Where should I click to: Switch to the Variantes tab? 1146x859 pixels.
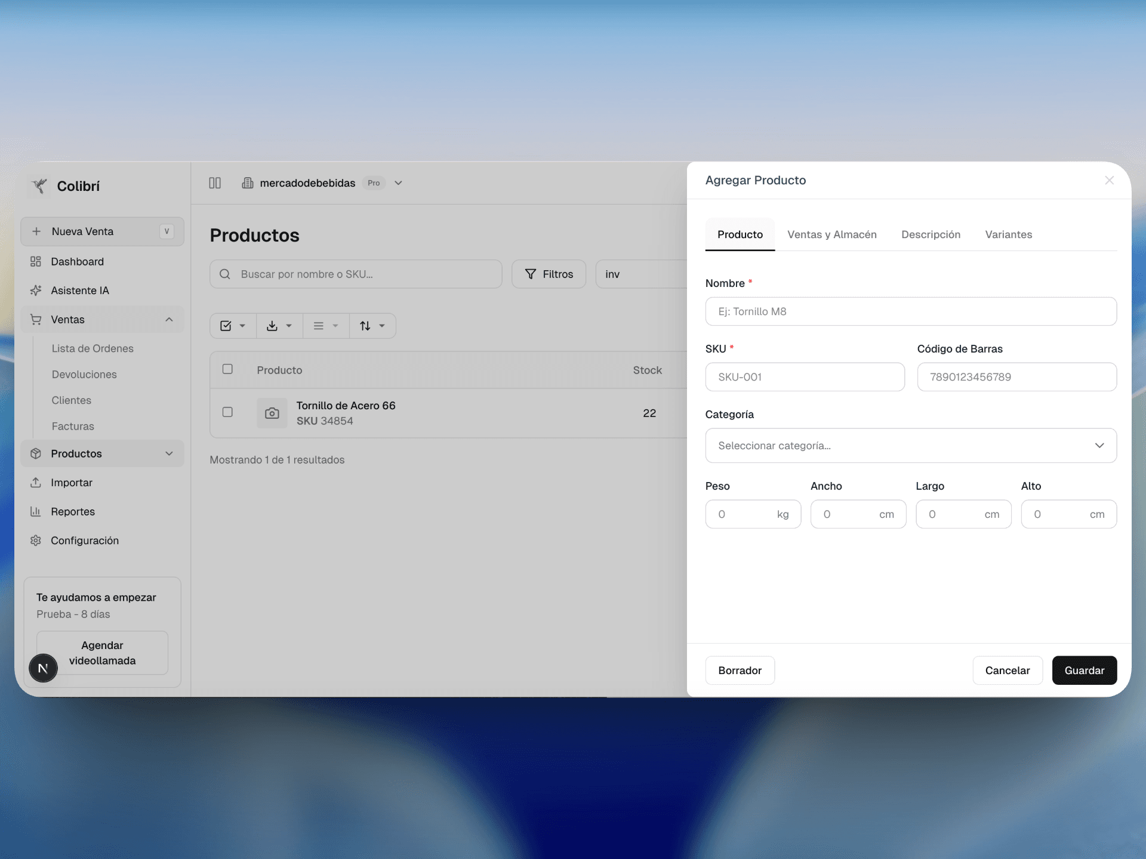pyautogui.click(x=1008, y=234)
